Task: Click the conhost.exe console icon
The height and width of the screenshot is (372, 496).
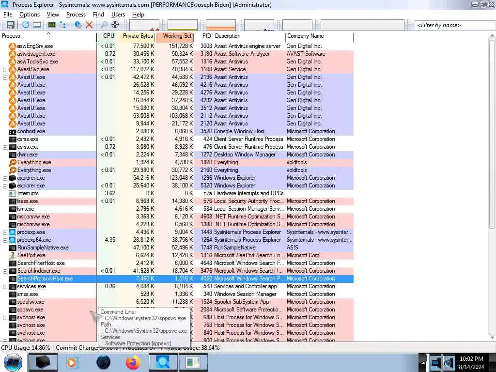Action: click(x=12, y=132)
